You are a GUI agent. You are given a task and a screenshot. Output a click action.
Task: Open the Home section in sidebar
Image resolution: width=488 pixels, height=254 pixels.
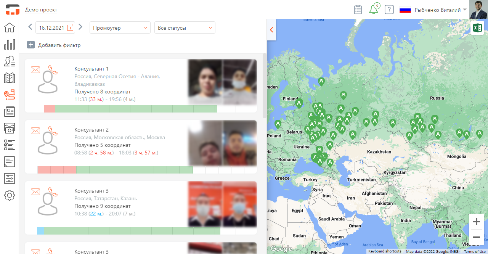click(x=10, y=28)
